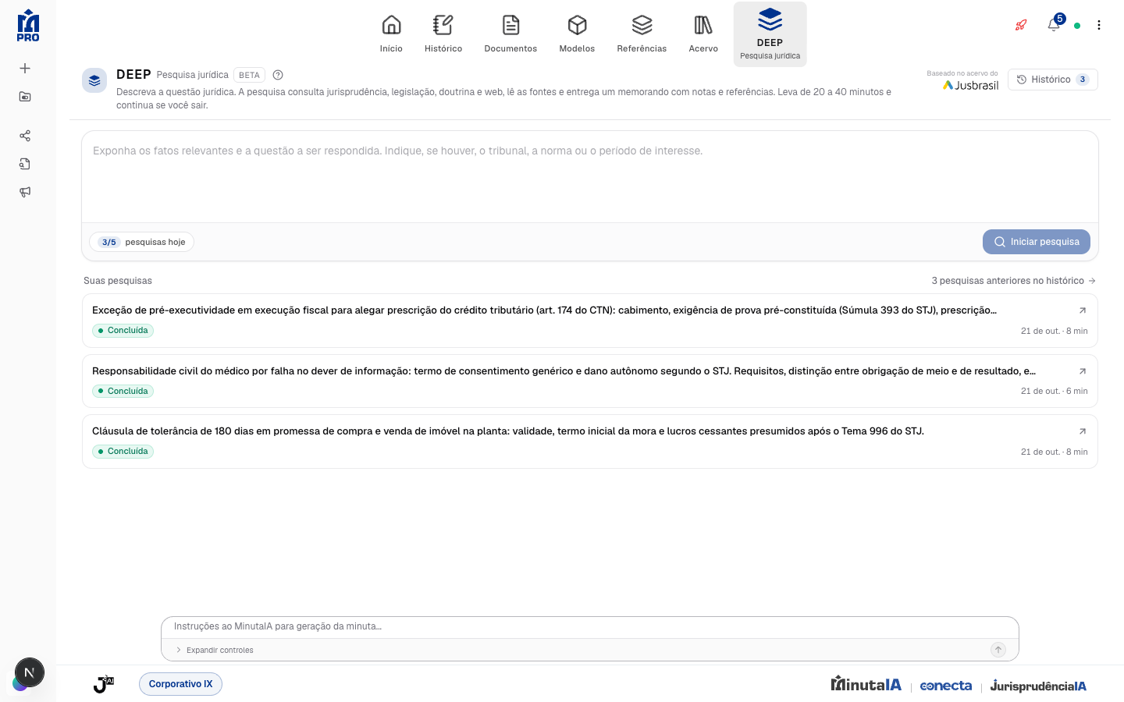Go to the Início tab
The image size is (1124, 702).
392,34
